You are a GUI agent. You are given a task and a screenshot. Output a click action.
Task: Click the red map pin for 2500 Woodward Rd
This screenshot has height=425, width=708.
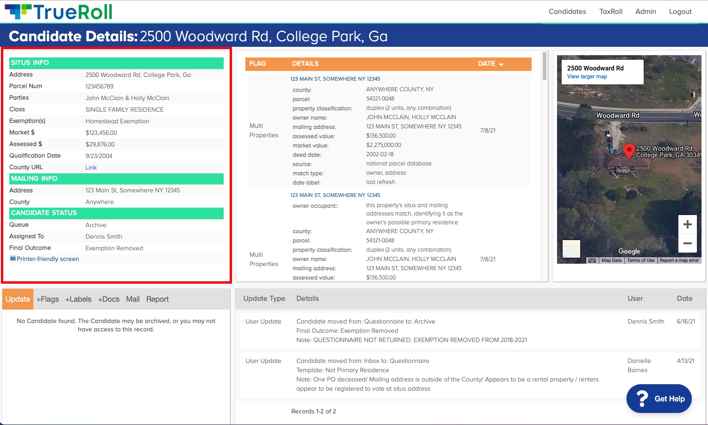tap(629, 151)
